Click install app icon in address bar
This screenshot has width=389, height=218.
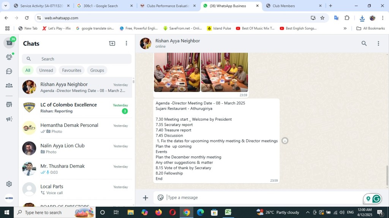313,18
